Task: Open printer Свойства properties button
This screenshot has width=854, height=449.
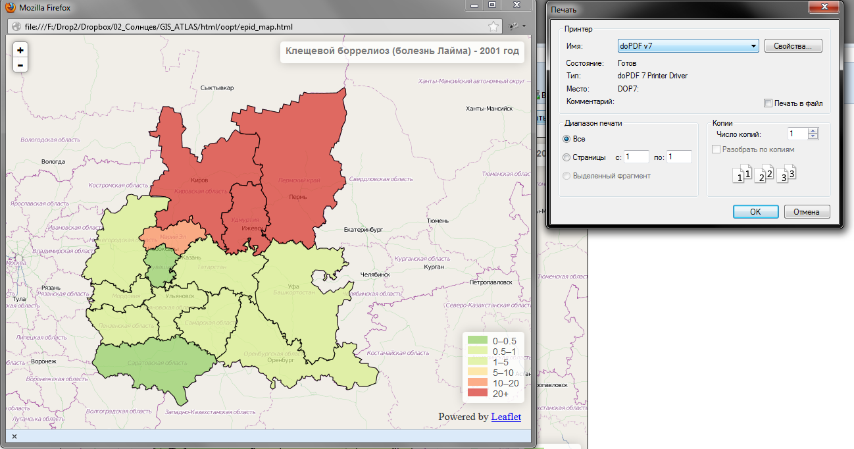Action: (793, 46)
